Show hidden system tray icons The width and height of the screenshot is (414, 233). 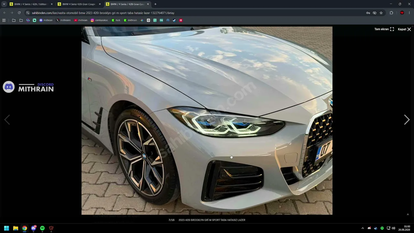click(x=363, y=228)
